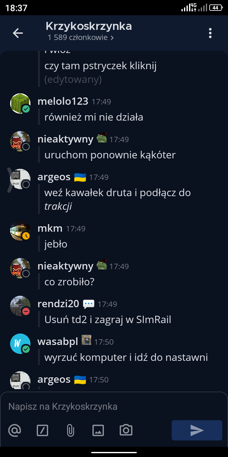Screen dimensions: 228x457
Task: Focus the Napisz na Krzykoskrzynka field
Action: coord(114,406)
